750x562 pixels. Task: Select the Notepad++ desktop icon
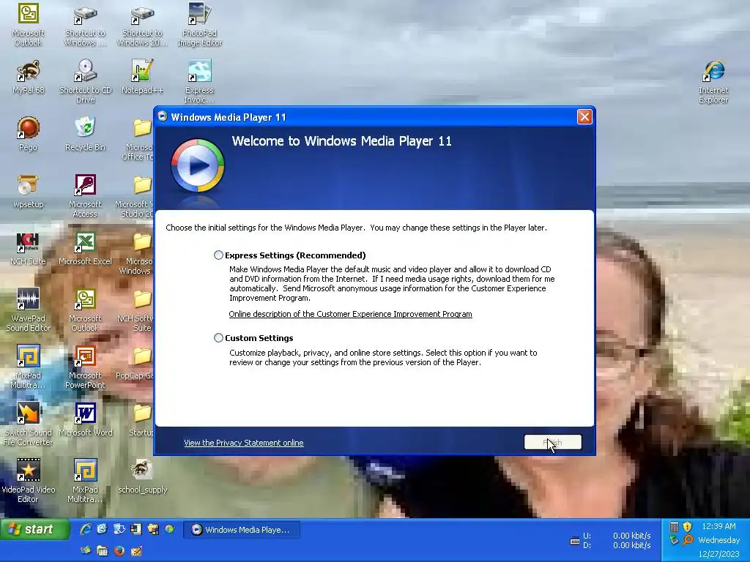coord(142,76)
